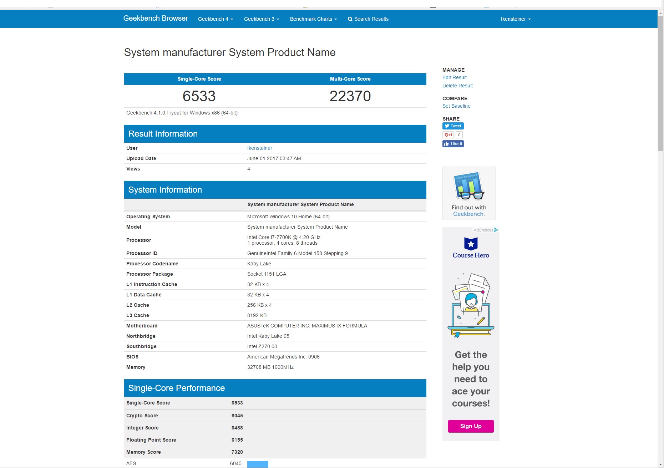664x468 pixels.
Task: Click the vertical scrollbar thumb
Action: [x=660, y=84]
